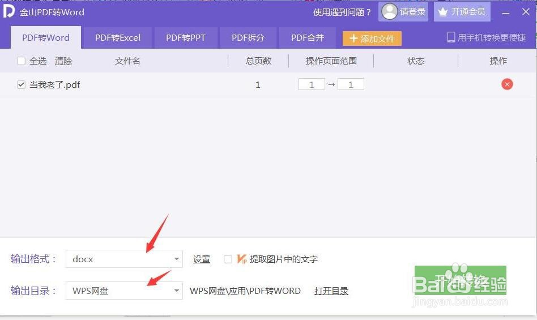This screenshot has height=320, width=537.
Task: Click the 总页数 column header
Action: (258, 61)
